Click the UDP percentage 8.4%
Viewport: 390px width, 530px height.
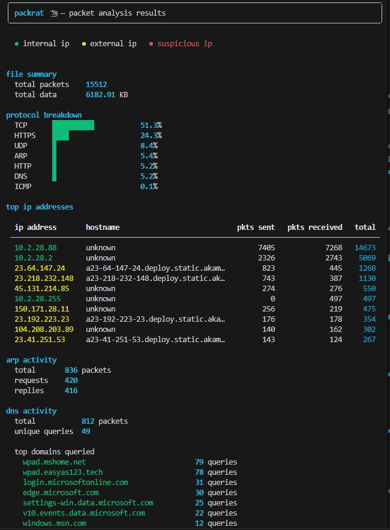[x=149, y=145]
